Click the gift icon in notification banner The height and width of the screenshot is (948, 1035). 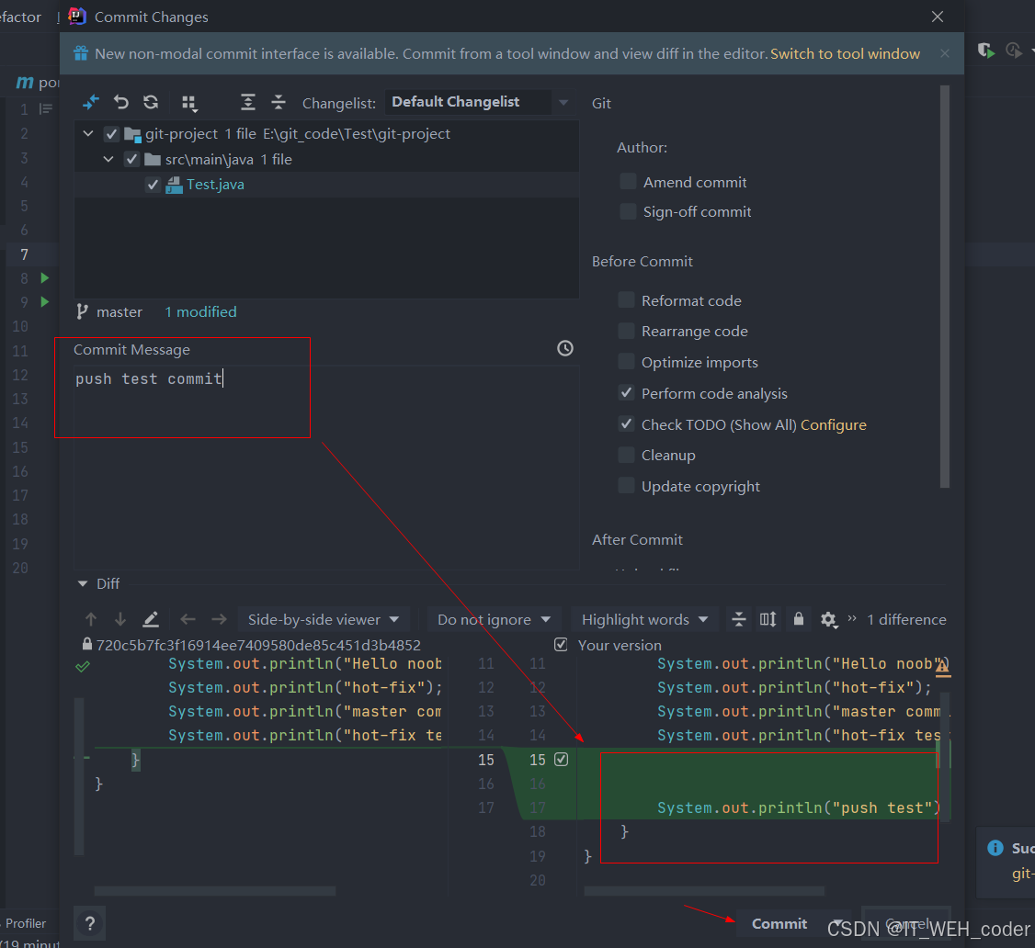(81, 53)
